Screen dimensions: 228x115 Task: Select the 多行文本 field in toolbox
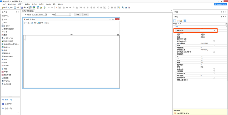coord(6,26)
